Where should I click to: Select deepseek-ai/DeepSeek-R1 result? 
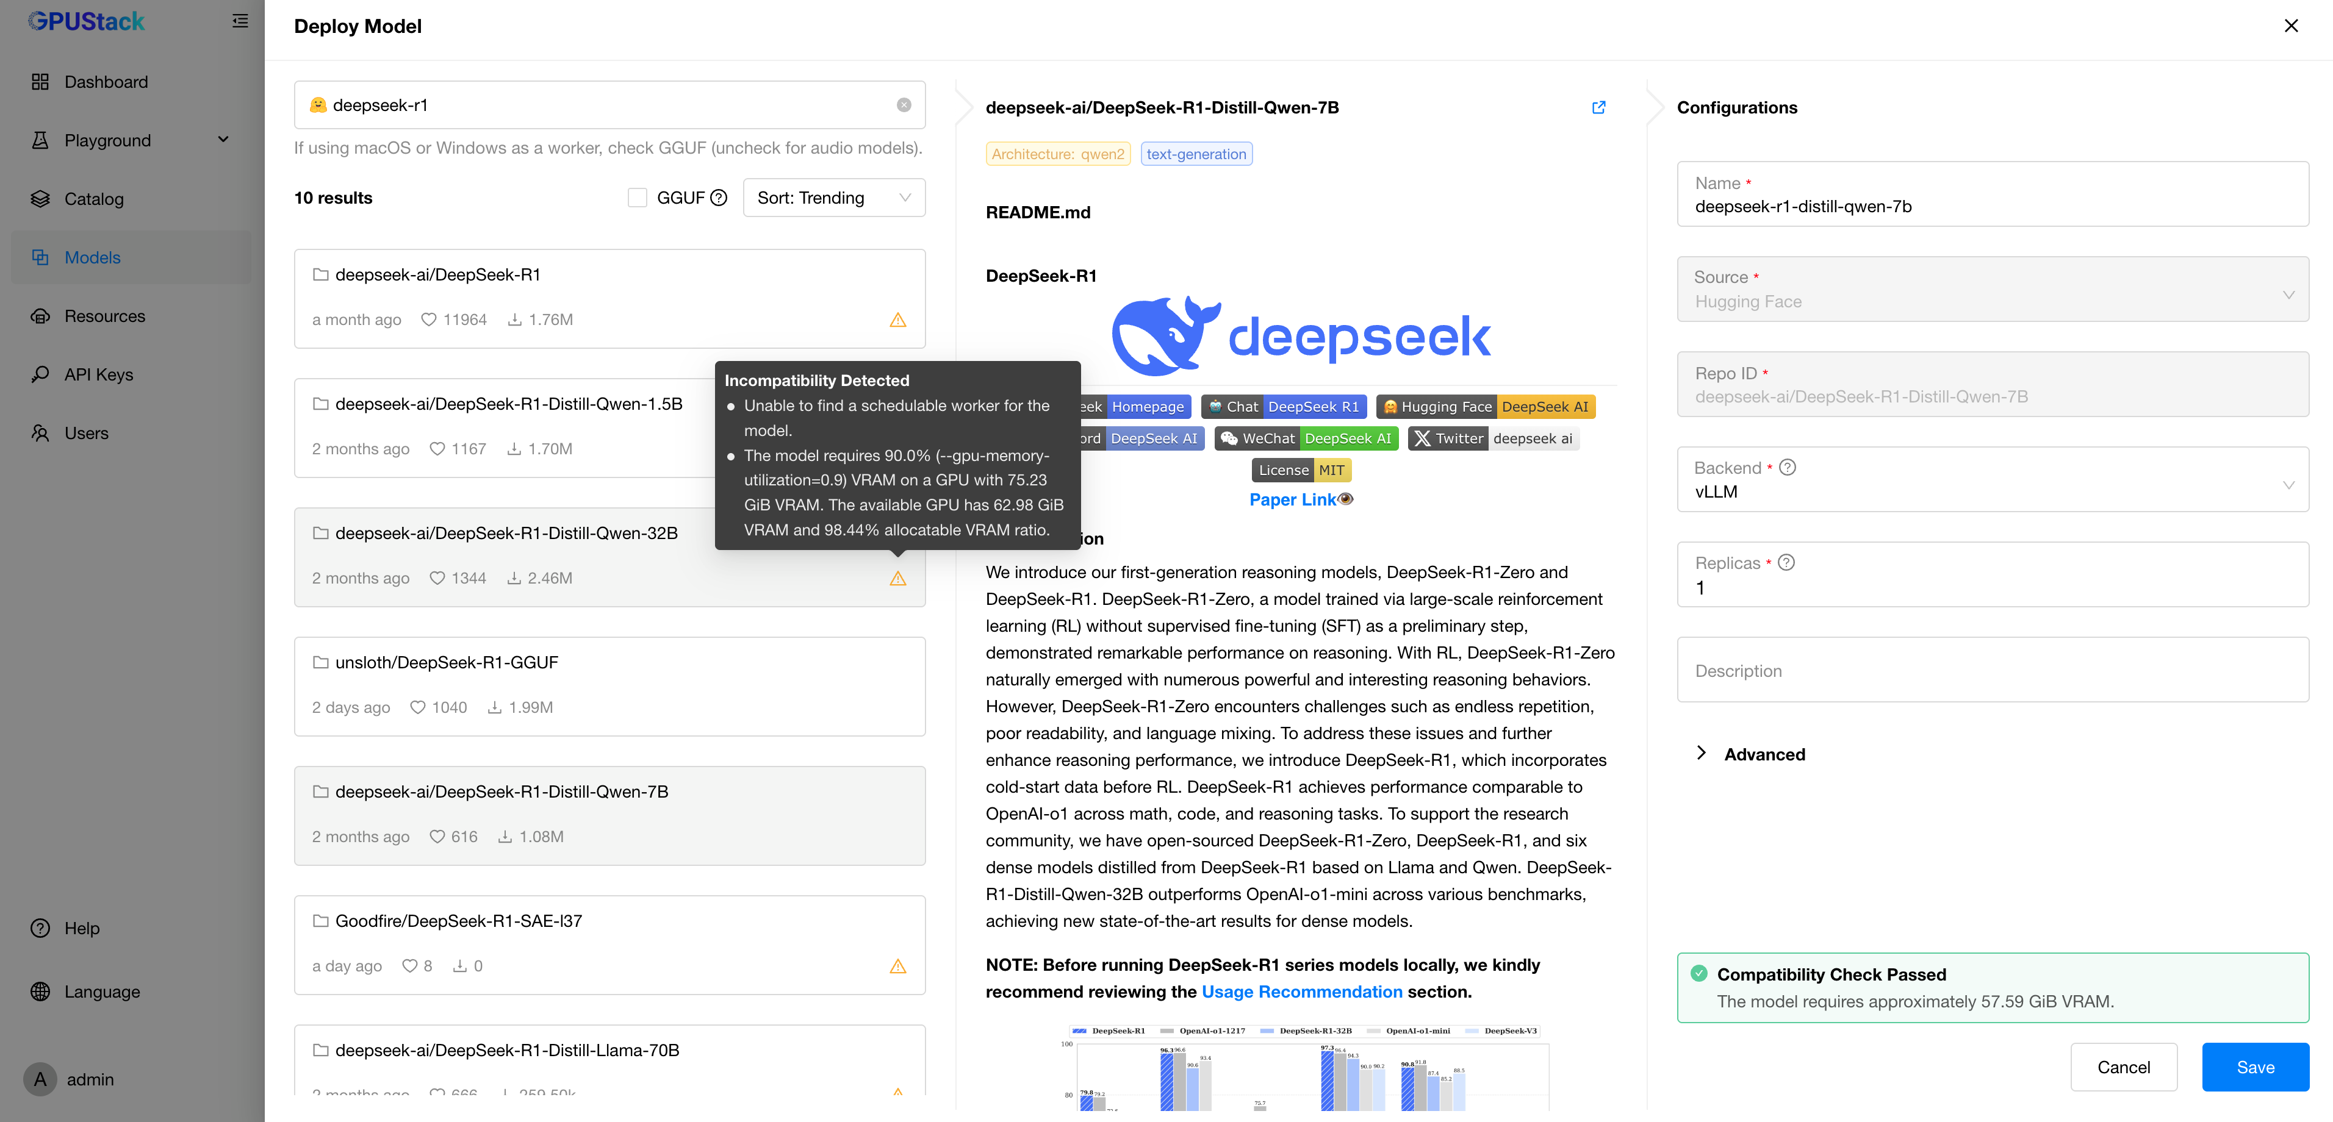[609, 299]
